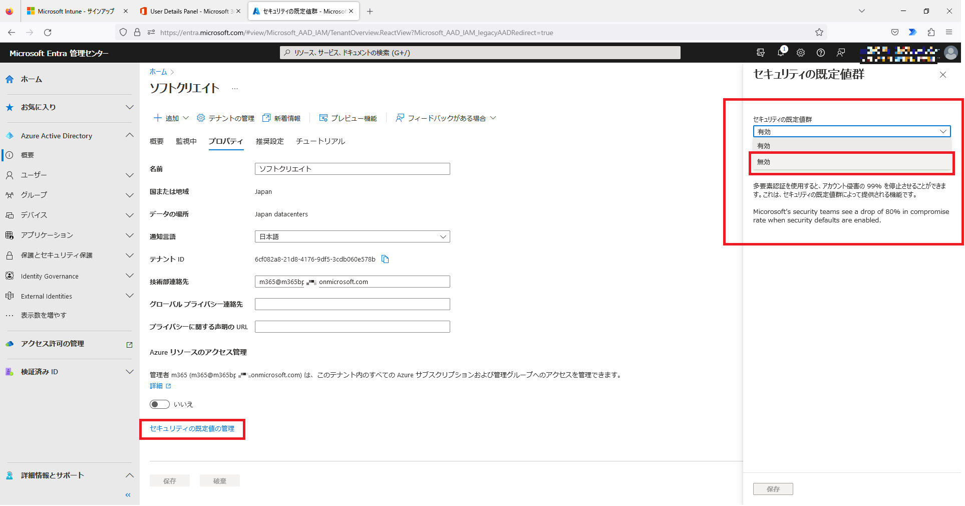
Task: Click the Azure Active Directory diamond icon
Action: pyautogui.click(x=10, y=136)
